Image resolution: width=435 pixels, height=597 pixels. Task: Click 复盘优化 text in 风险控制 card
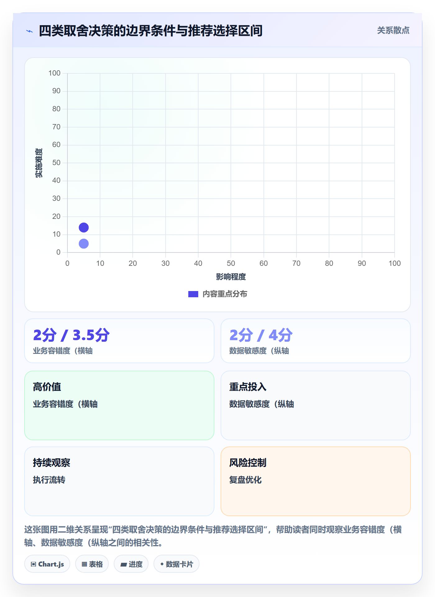tap(245, 480)
